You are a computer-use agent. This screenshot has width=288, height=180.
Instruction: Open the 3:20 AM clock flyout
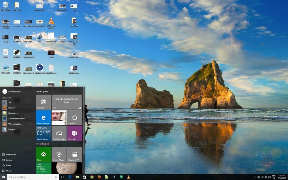(x=282, y=177)
